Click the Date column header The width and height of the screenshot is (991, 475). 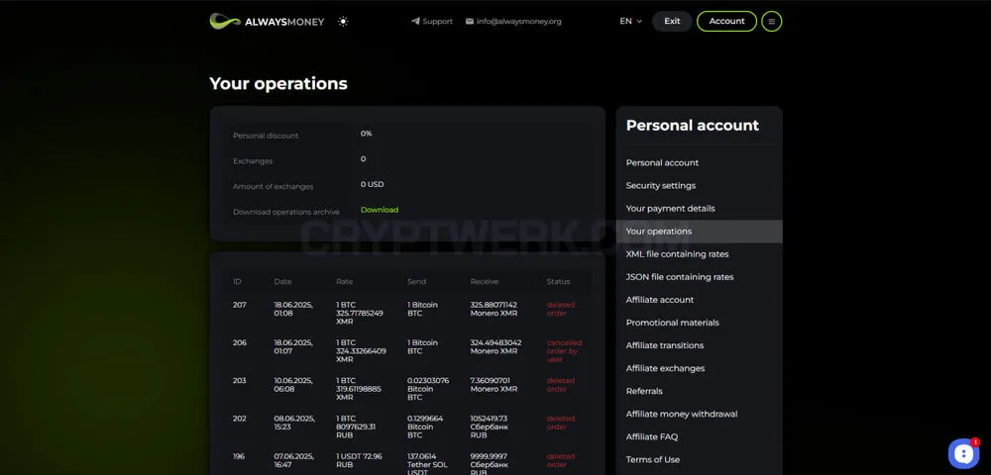pyautogui.click(x=282, y=281)
